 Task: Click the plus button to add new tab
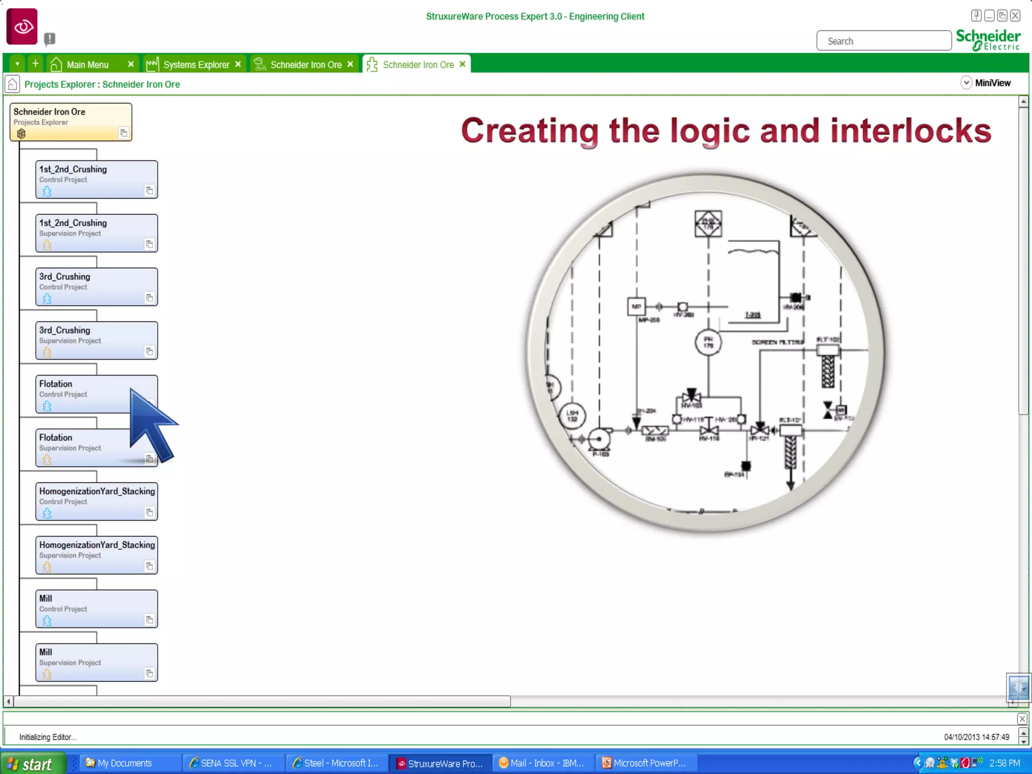pyautogui.click(x=35, y=64)
